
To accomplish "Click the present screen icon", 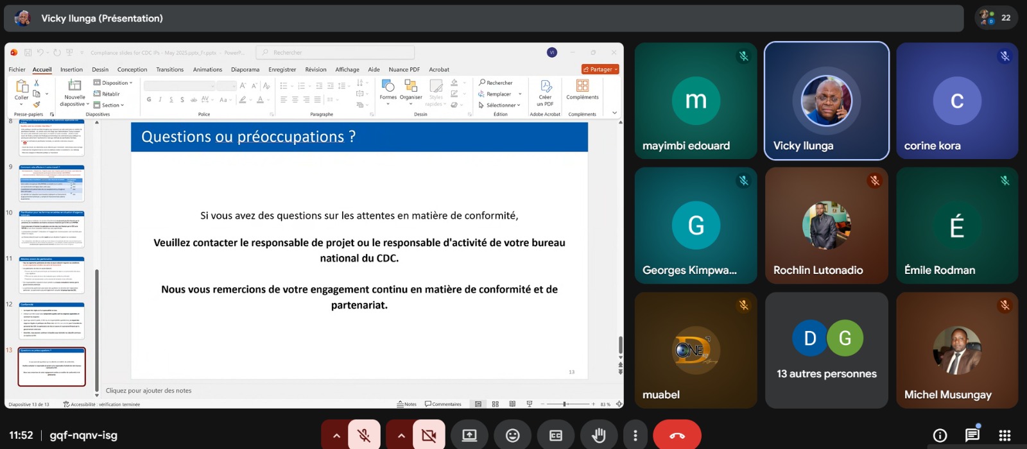I will [470, 436].
